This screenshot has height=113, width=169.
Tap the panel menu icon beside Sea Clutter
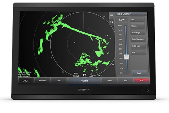[112, 15]
